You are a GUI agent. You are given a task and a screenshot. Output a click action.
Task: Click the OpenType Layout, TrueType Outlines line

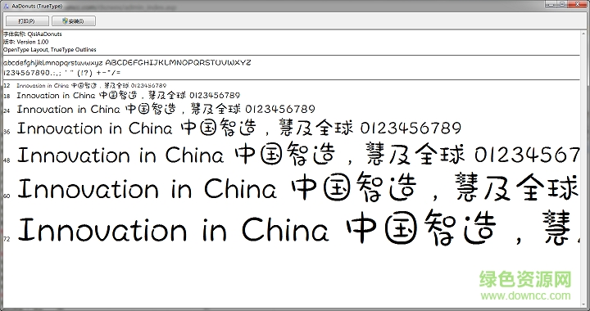(x=50, y=50)
